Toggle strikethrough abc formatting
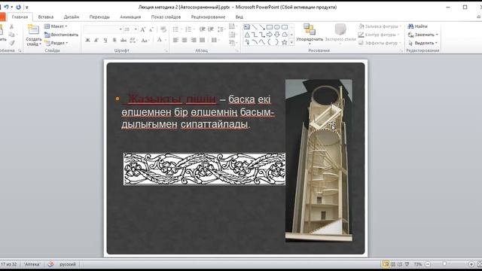 pos(124,40)
